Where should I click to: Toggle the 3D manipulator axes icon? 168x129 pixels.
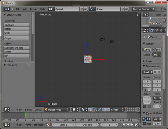pos(96,110)
